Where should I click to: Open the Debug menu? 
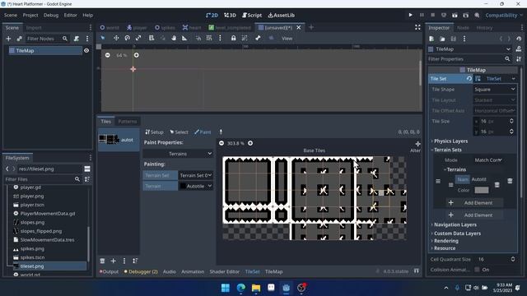[51, 15]
